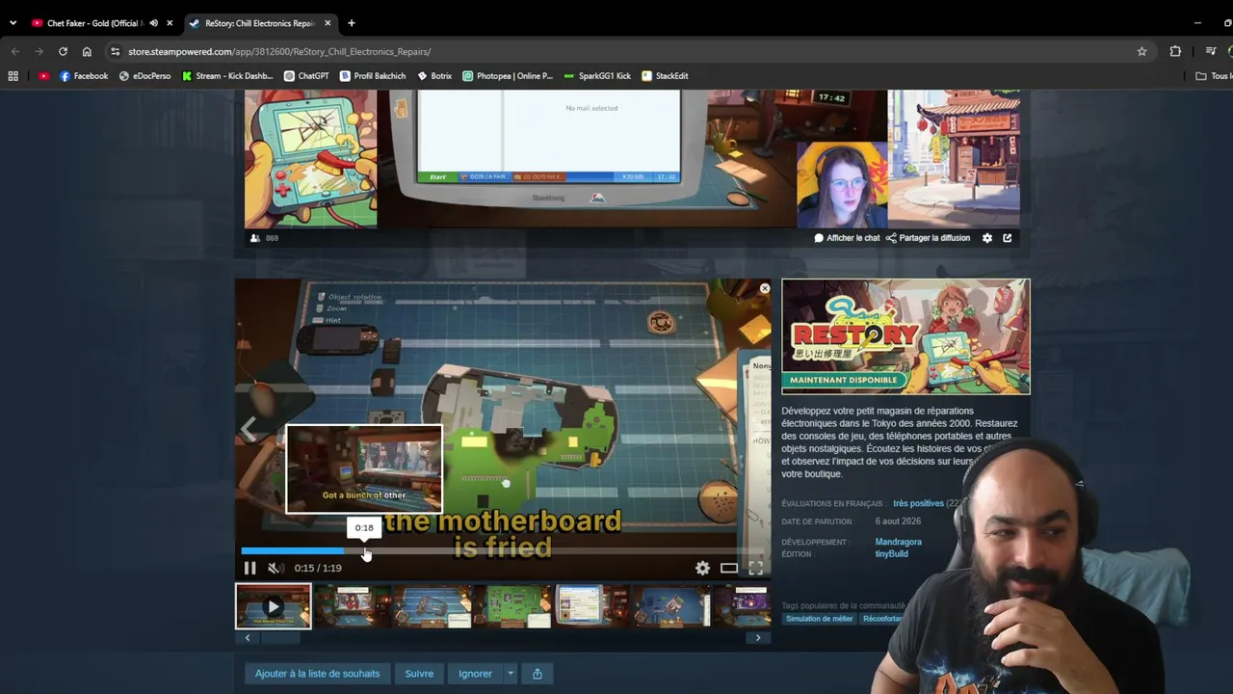
Task: Pause the Steam game trailer
Action: pyautogui.click(x=249, y=568)
